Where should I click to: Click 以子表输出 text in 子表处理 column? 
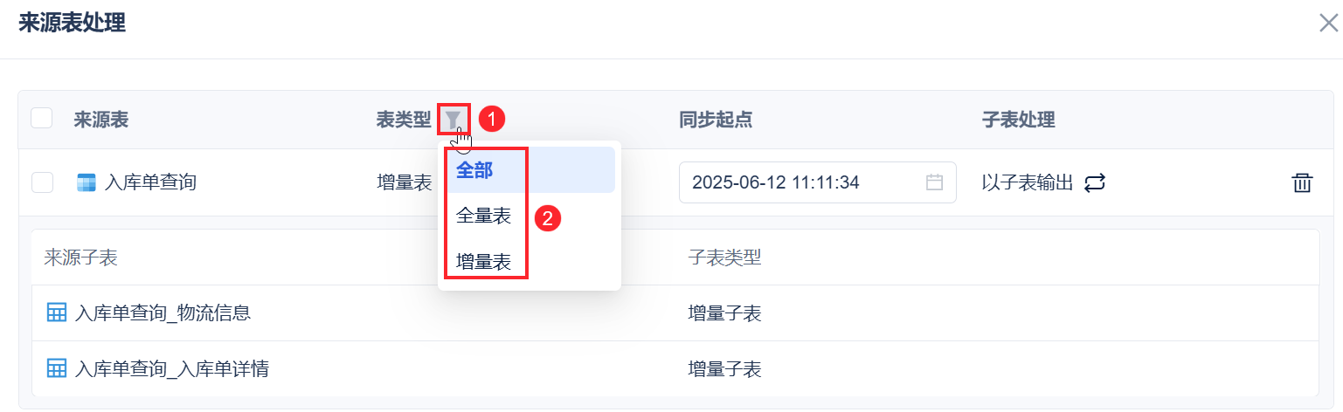(1028, 182)
